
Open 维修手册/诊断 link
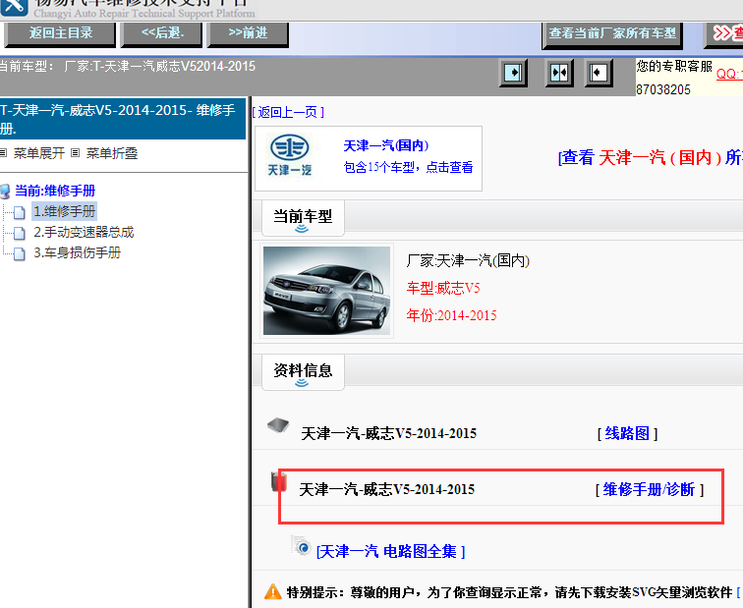coord(650,489)
